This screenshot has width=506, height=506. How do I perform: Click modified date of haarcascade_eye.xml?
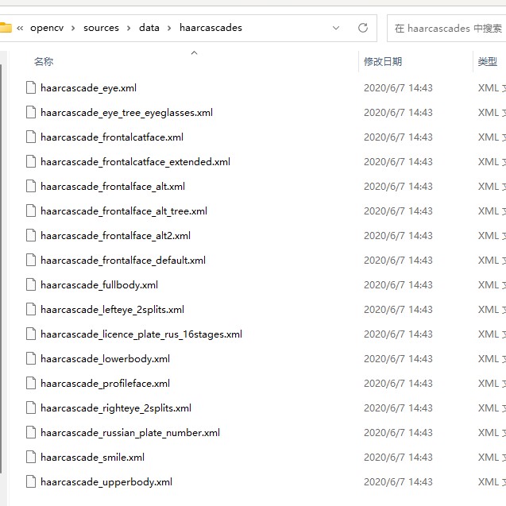point(398,87)
